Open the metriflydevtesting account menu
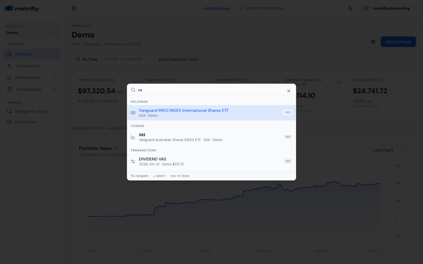The height and width of the screenshot is (264, 423). [x=389, y=8]
